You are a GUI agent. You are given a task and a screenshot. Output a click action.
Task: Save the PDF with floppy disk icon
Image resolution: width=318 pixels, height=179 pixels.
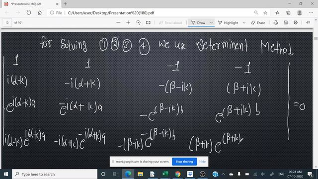point(286,23)
